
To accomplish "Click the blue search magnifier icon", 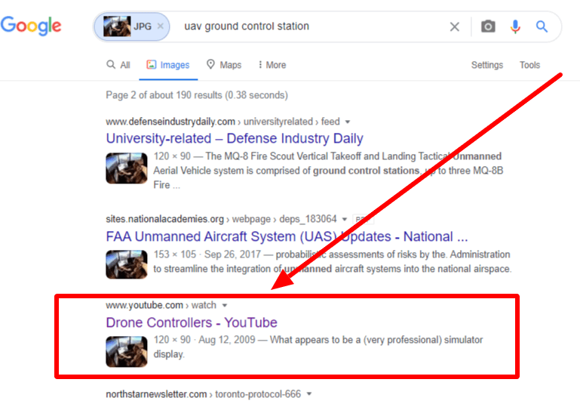I will pos(542,26).
